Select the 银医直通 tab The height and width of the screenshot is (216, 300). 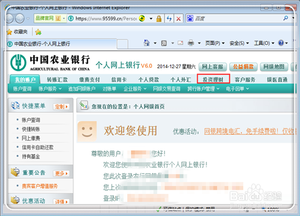click(277, 80)
